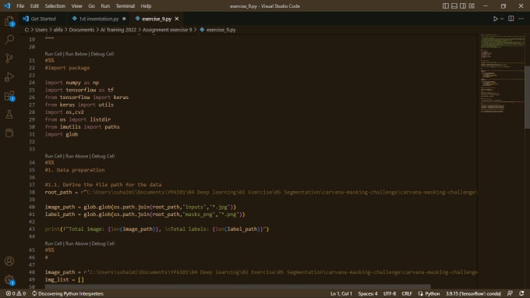The image size is (530, 298).
Task: Place cursor on import glob line
Action: click(62, 134)
